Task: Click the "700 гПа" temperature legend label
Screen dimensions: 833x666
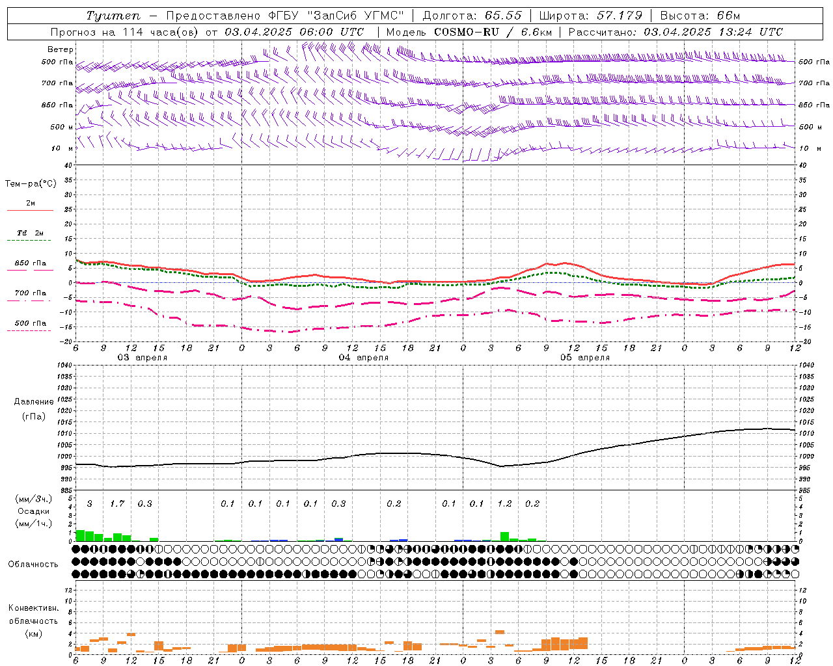Action: point(31,293)
